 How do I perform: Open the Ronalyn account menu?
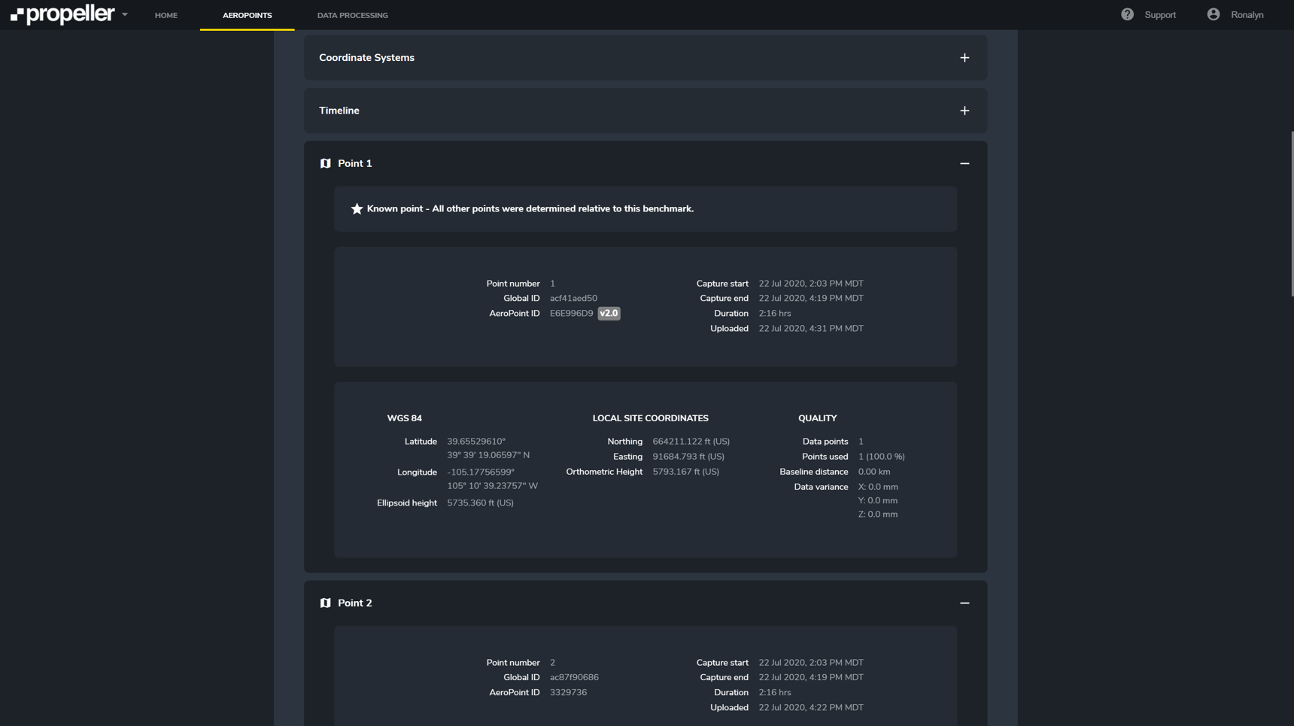pos(1247,15)
